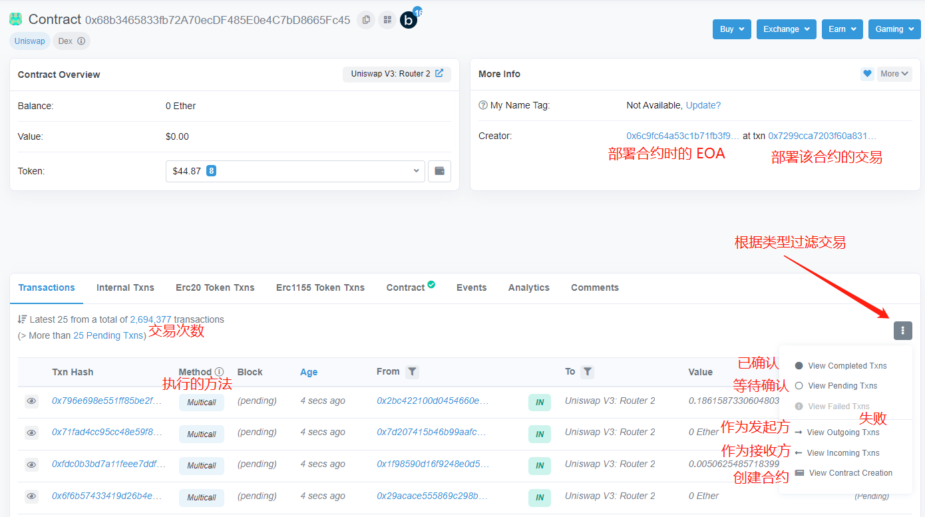Open sender address 0x1f98590d16f9248e0d5
Screen dimensions: 925x517
click(433, 464)
